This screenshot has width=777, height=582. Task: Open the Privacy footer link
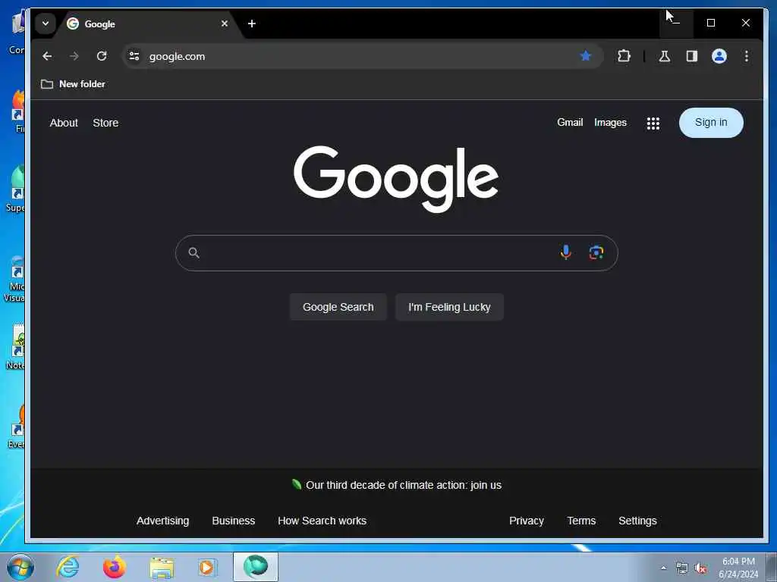tap(527, 521)
